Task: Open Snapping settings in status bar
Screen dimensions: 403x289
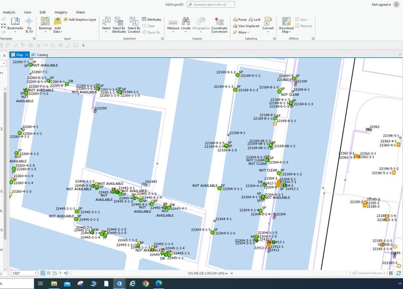Action: [x=43, y=273]
